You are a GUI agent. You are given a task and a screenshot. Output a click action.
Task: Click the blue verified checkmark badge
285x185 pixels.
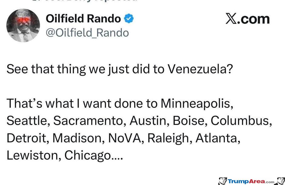[x=129, y=19]
